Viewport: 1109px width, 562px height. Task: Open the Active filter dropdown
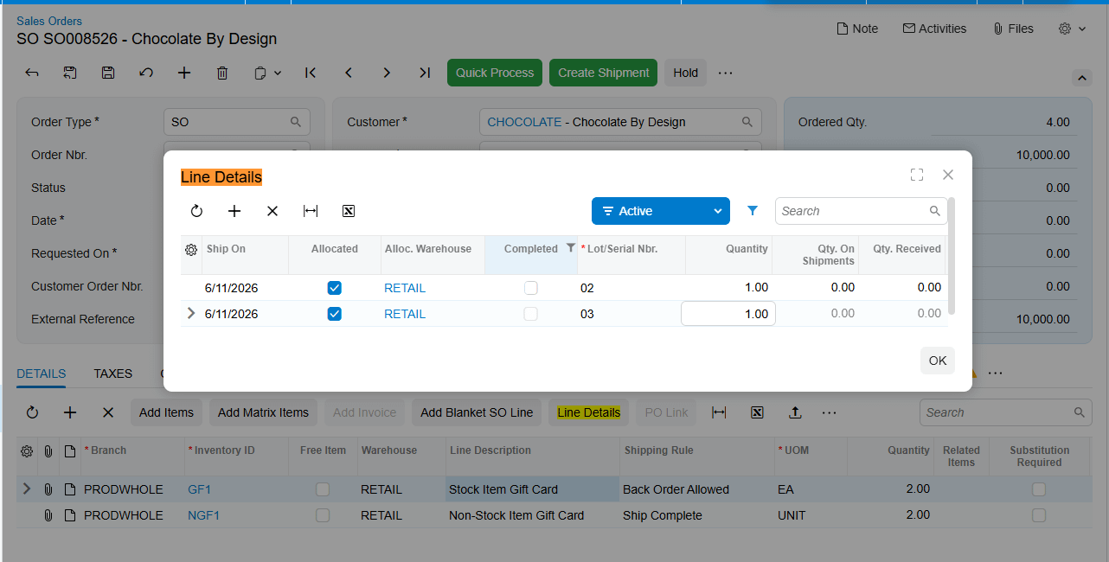661,211
